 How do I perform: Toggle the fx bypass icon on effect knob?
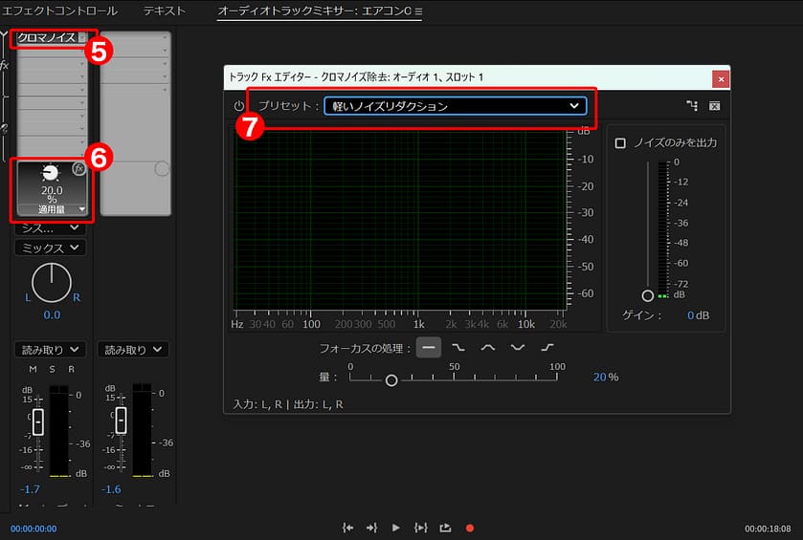point(79,168)
